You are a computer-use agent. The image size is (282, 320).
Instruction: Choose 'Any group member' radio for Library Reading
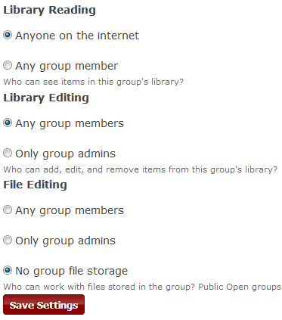click(8, 65)
